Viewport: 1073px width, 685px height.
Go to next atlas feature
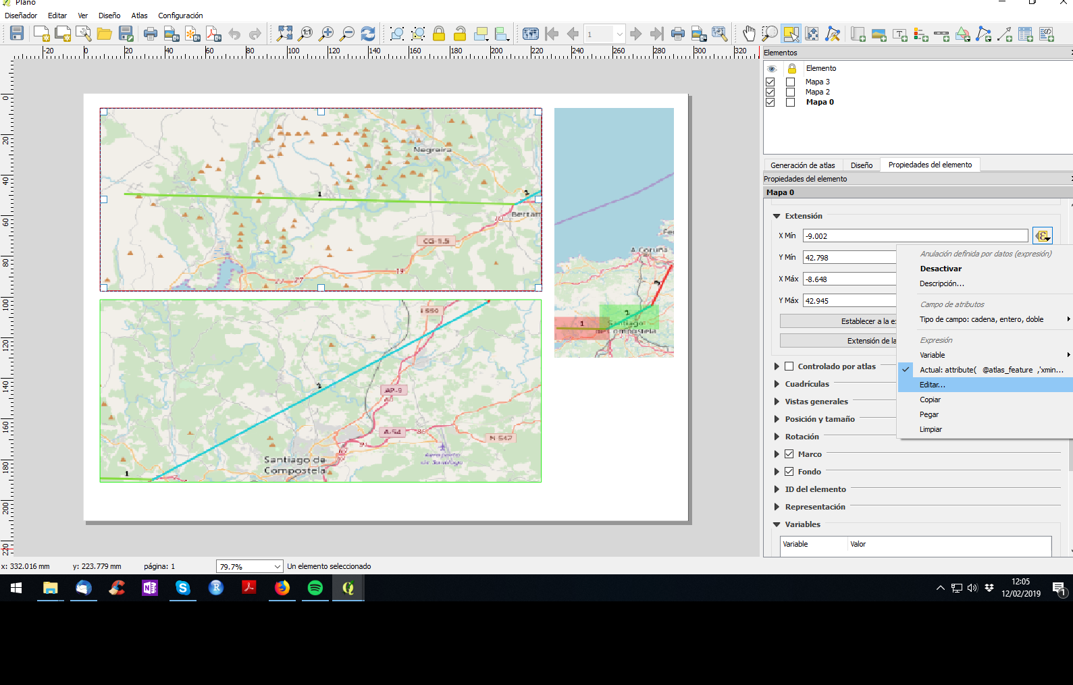click(635, 34)
